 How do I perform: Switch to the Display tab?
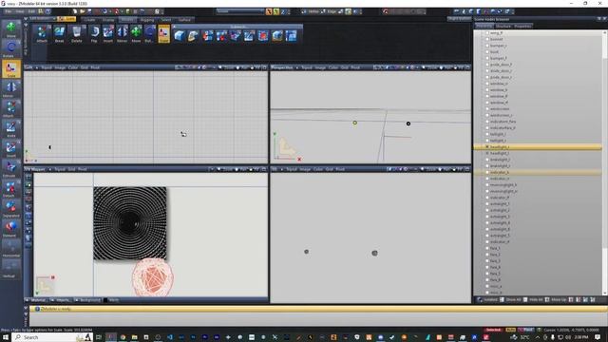coord(108,19)
